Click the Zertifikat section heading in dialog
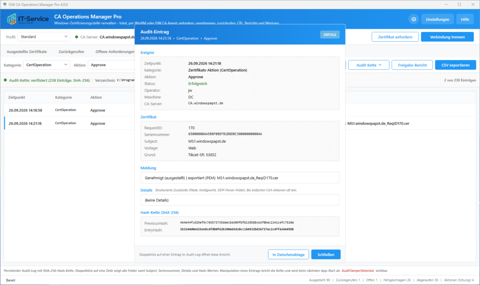 click(x=149, y=117)
